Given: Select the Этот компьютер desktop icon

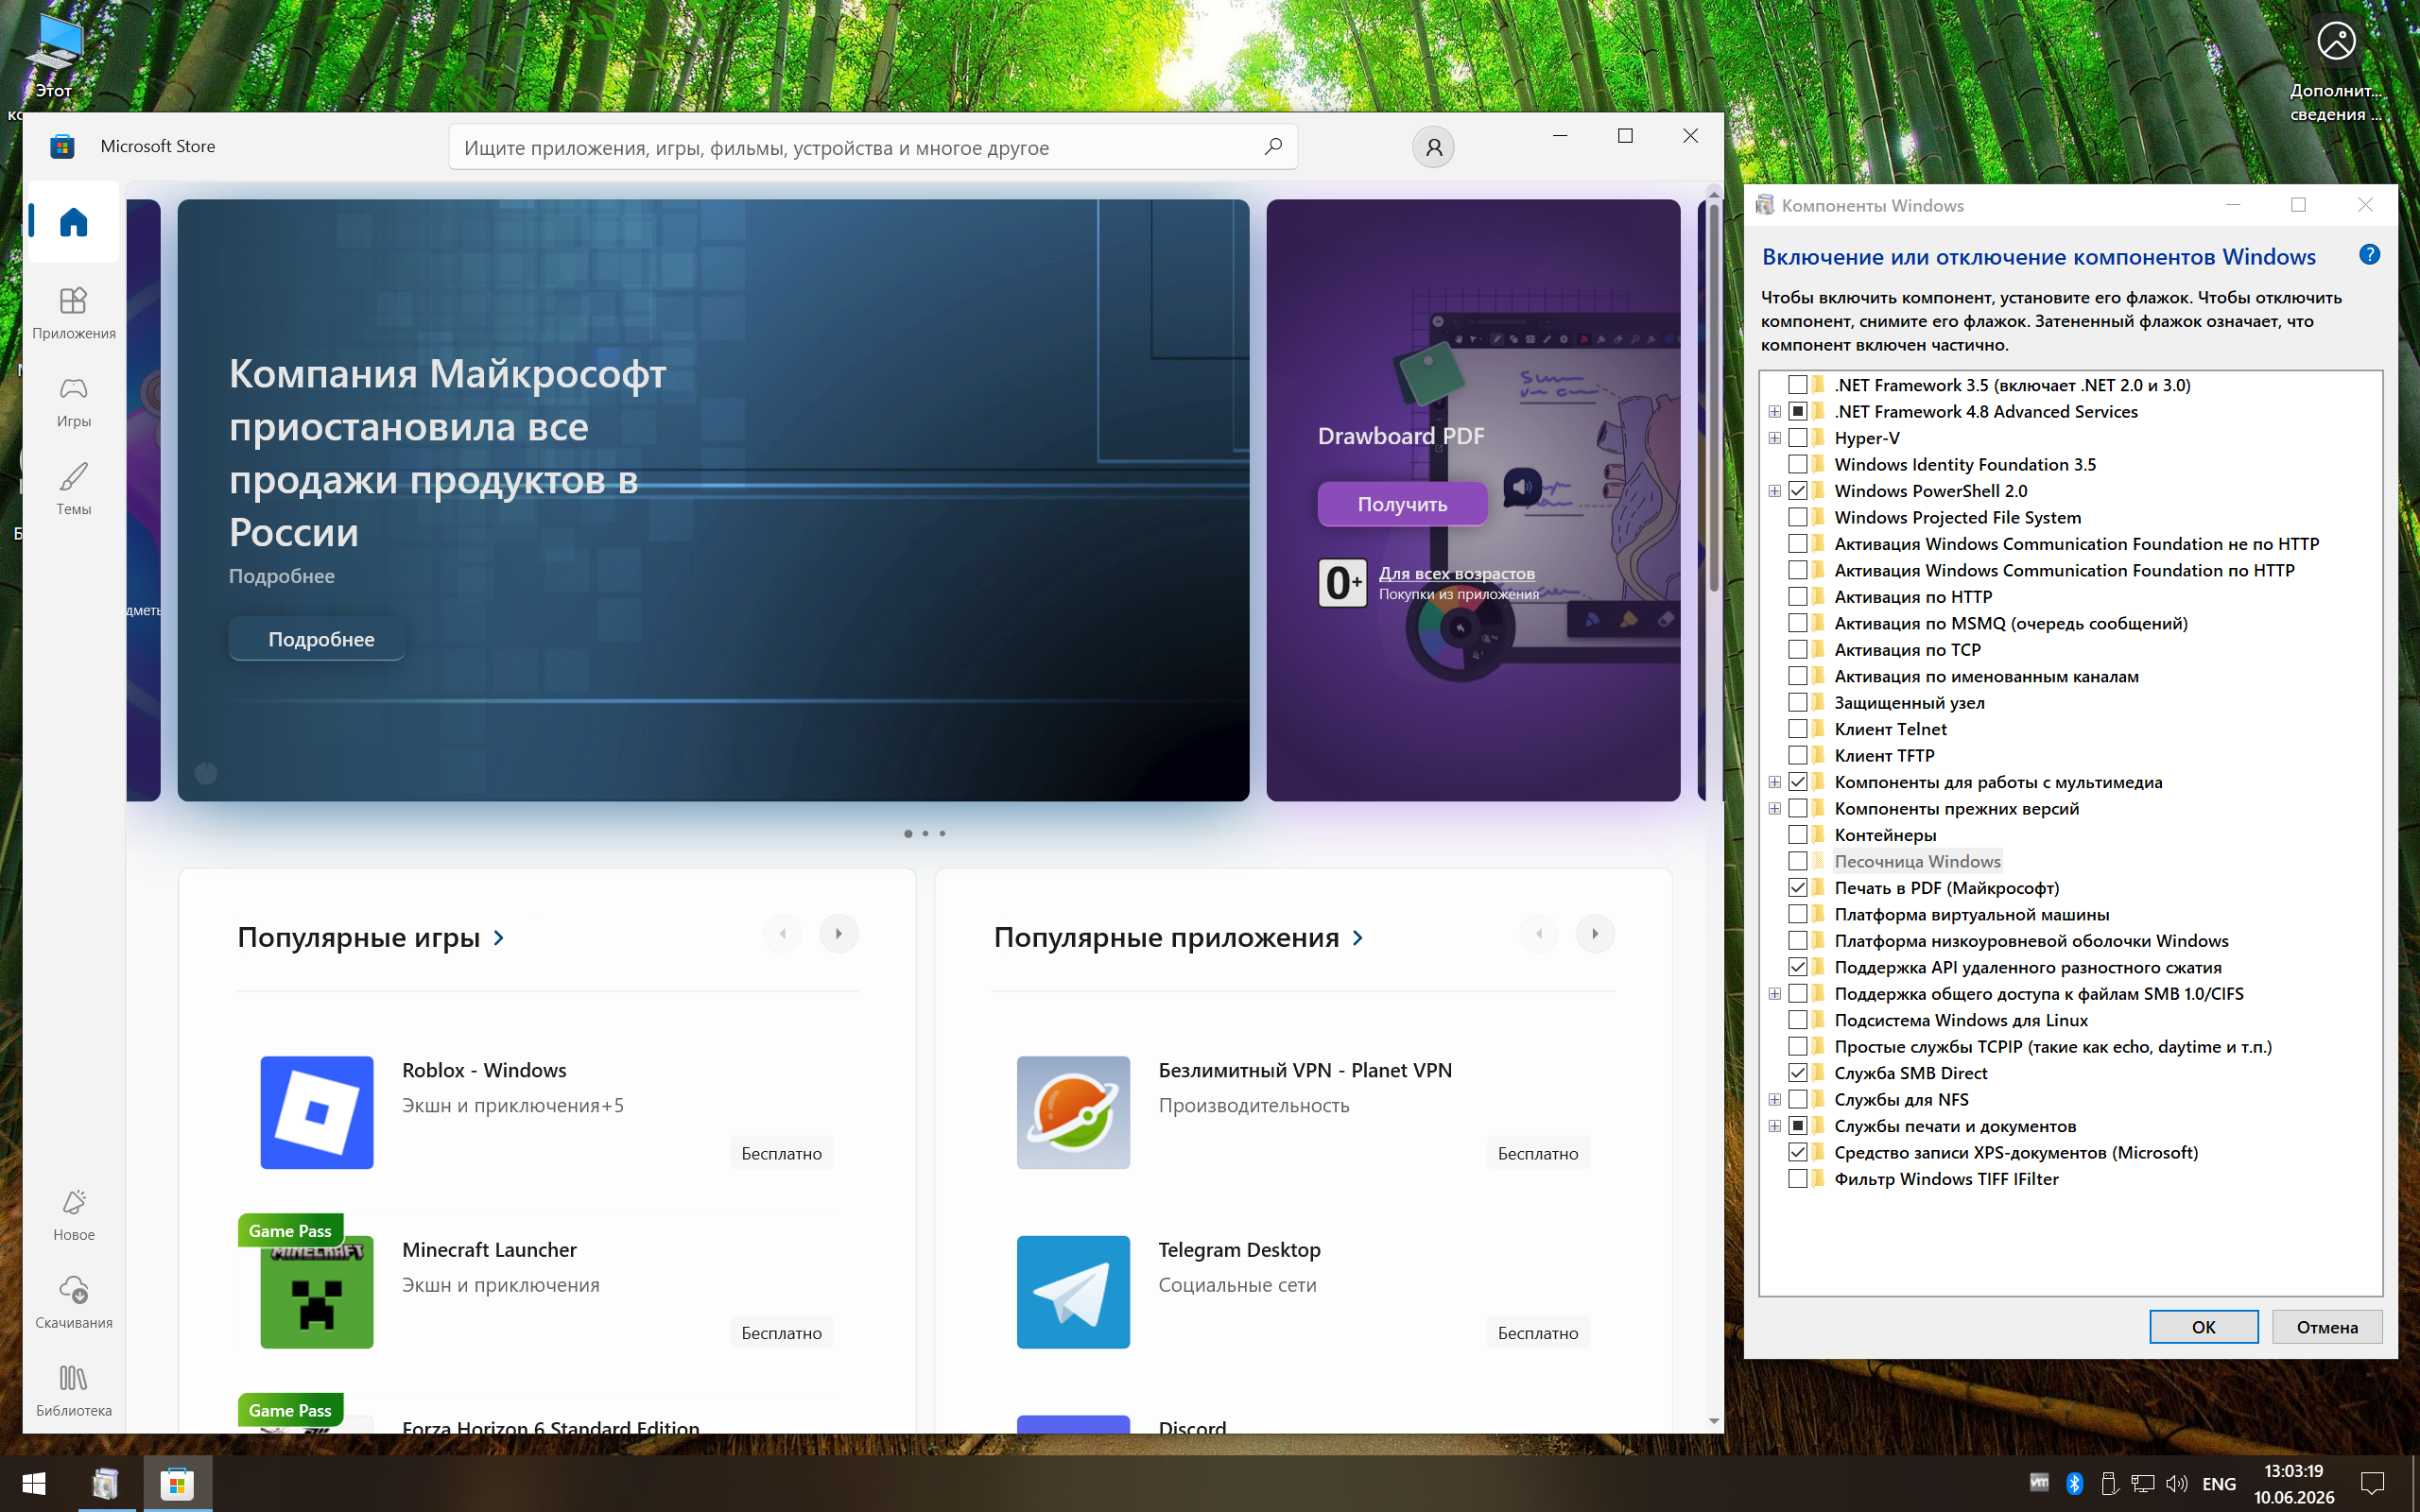Looking at the screenshot, I should click(52, 55).
